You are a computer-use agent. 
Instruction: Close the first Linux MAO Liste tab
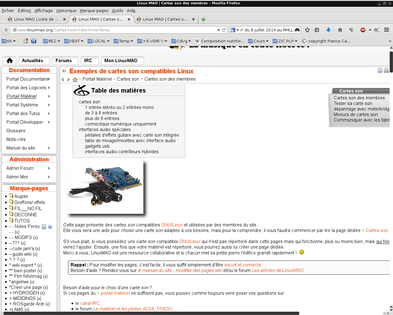click(64, 19)
